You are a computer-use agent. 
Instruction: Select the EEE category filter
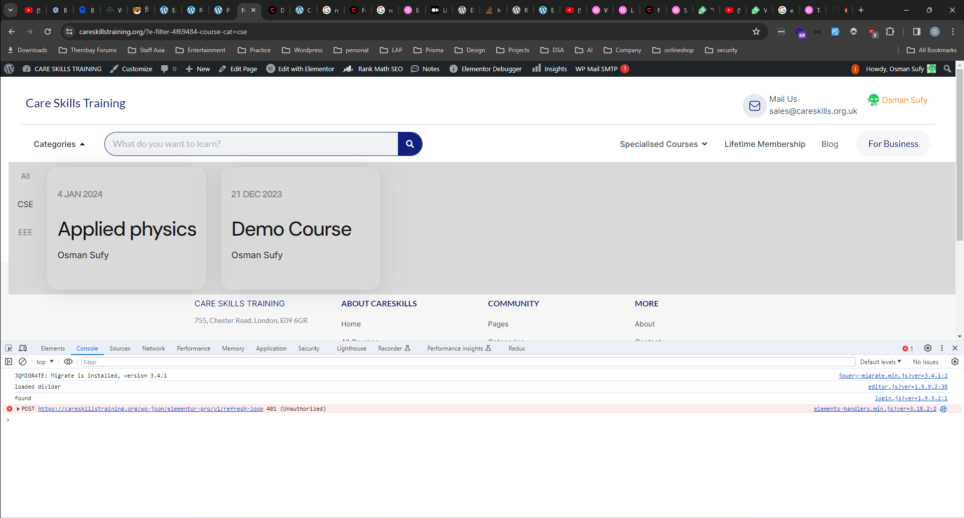coord(25,232)
